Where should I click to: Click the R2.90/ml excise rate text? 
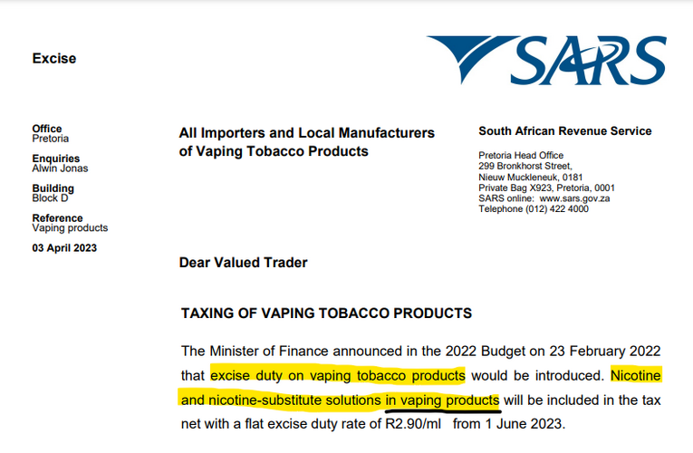tap(413, 424)
